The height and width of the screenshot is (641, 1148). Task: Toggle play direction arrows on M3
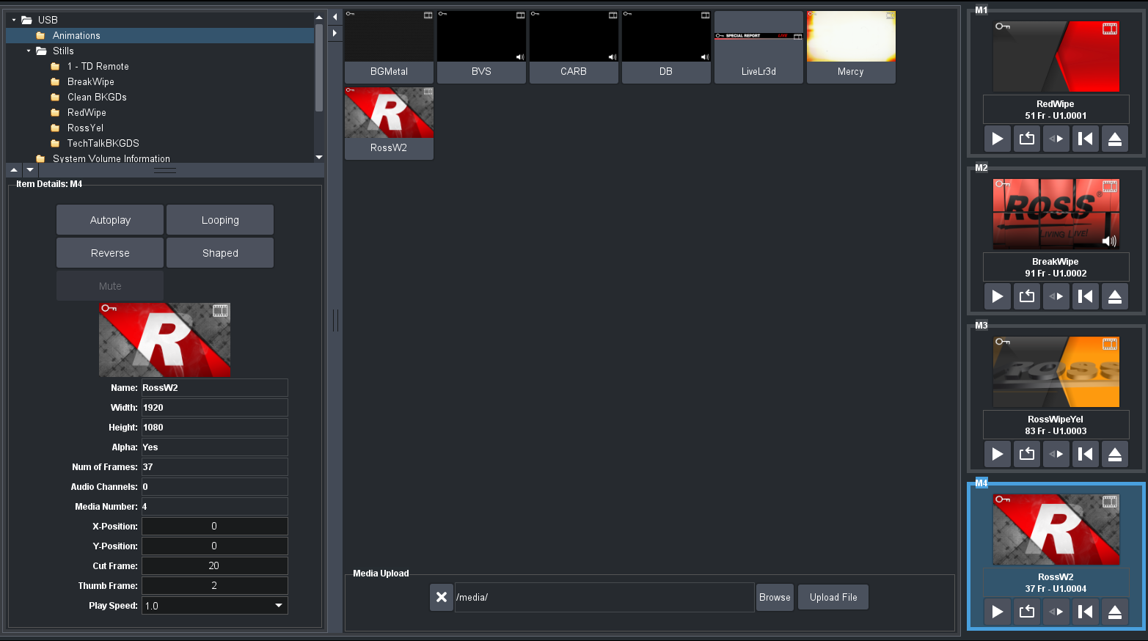point(1056,454)
